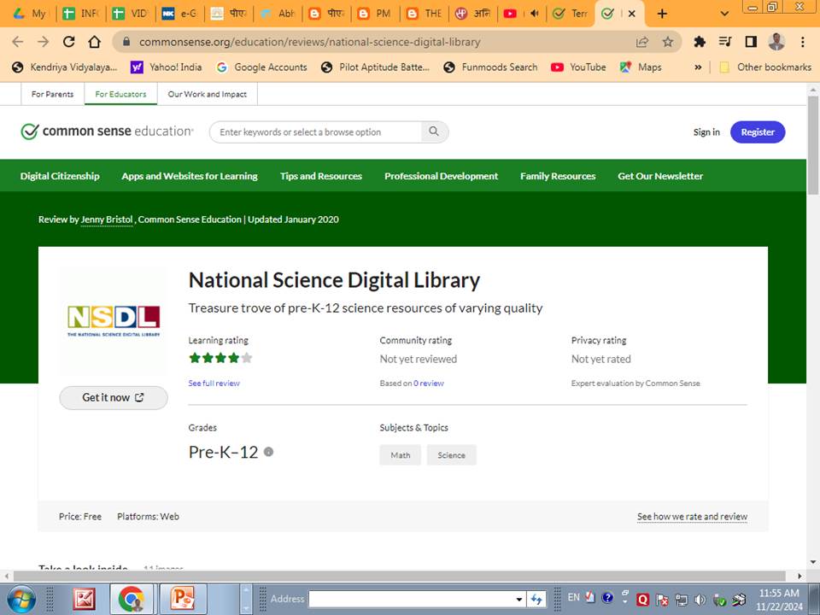Click the Grades info icon

(268, 452)
